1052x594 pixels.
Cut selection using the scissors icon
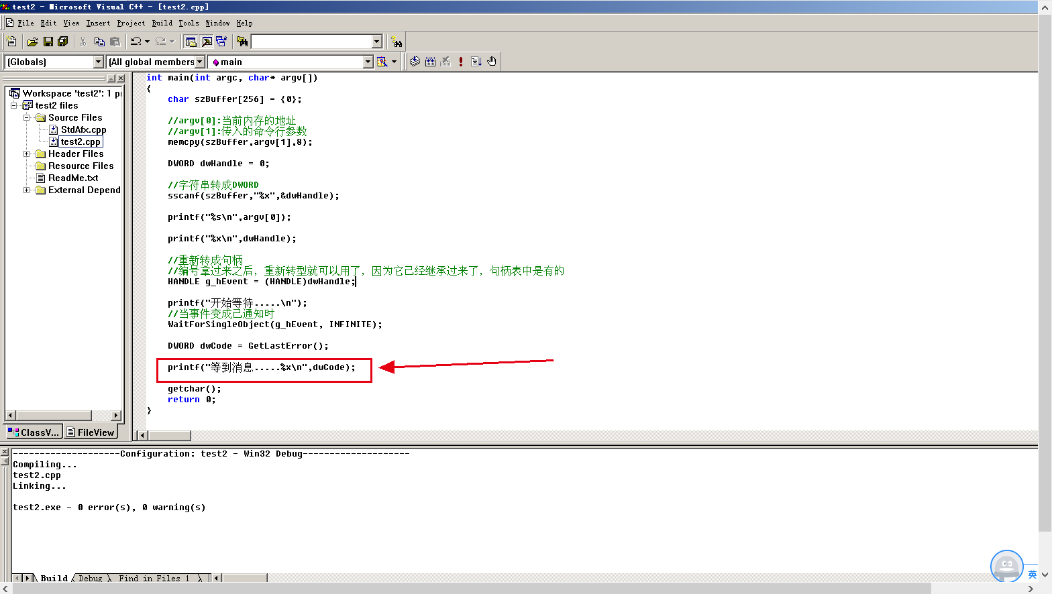click(x=83, y=42)
